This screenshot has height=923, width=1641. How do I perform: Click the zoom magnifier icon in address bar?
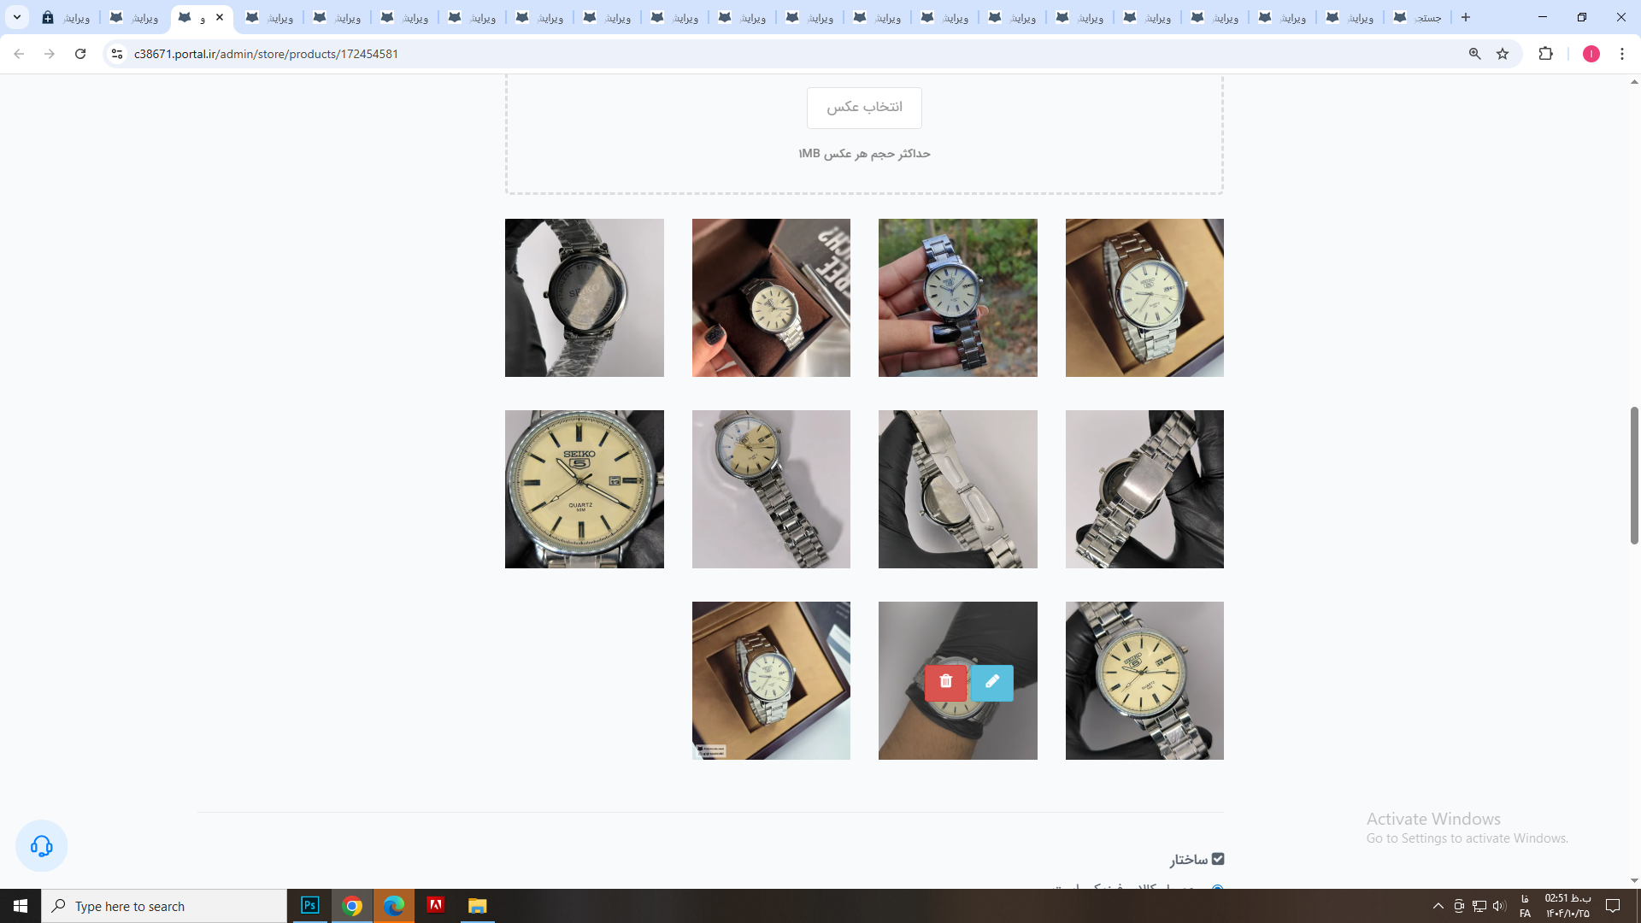1474,54
